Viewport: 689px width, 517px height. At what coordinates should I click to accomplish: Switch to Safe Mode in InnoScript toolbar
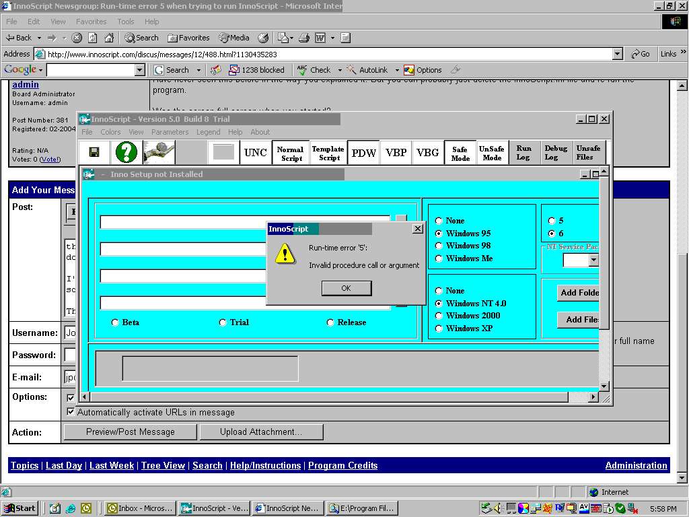point(460,153)
